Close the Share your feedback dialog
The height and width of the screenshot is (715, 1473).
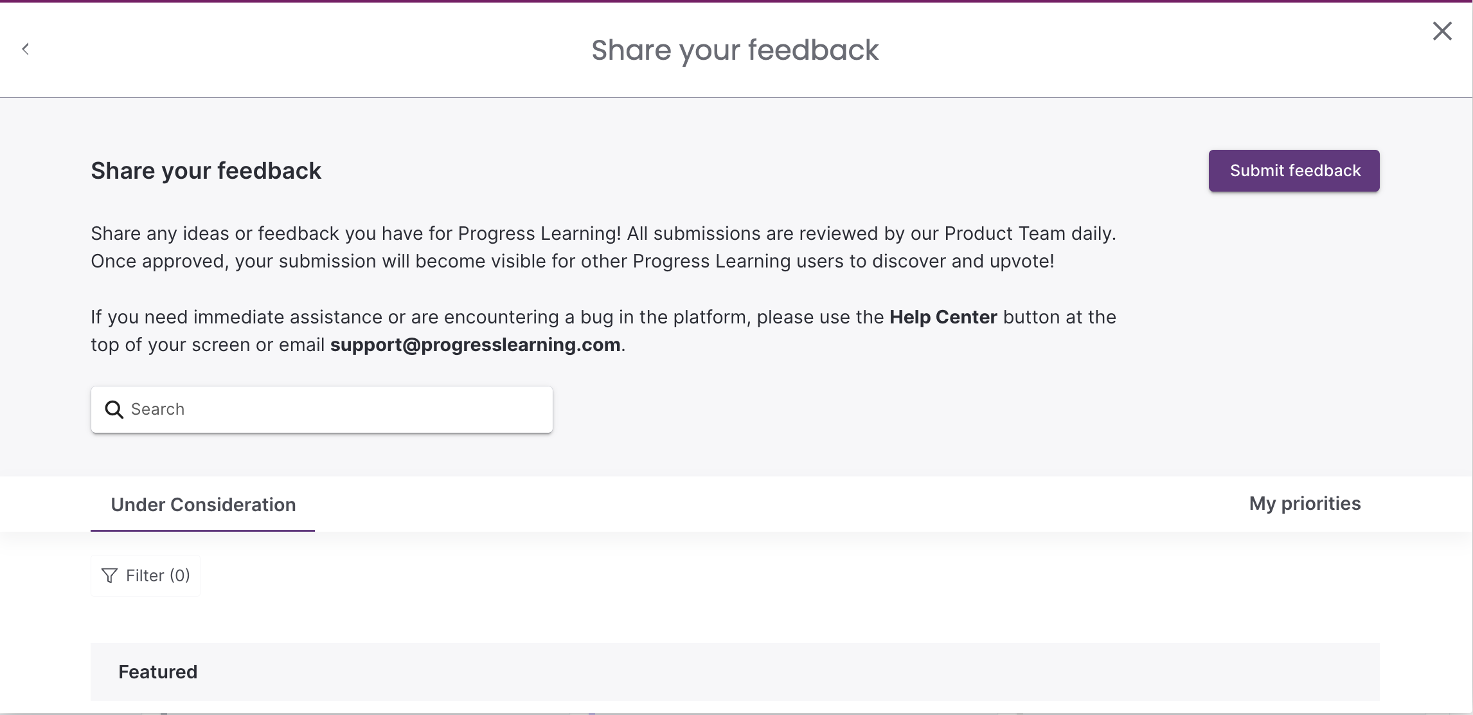(x=1442, y=31)
